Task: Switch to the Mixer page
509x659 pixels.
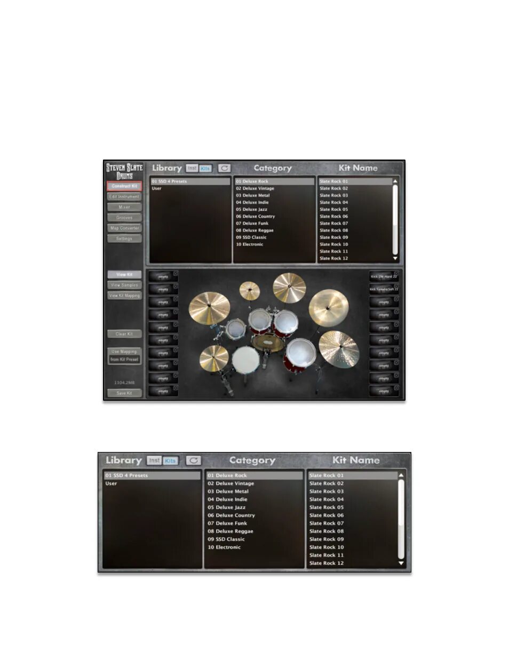Action: [x=124, y=207]
